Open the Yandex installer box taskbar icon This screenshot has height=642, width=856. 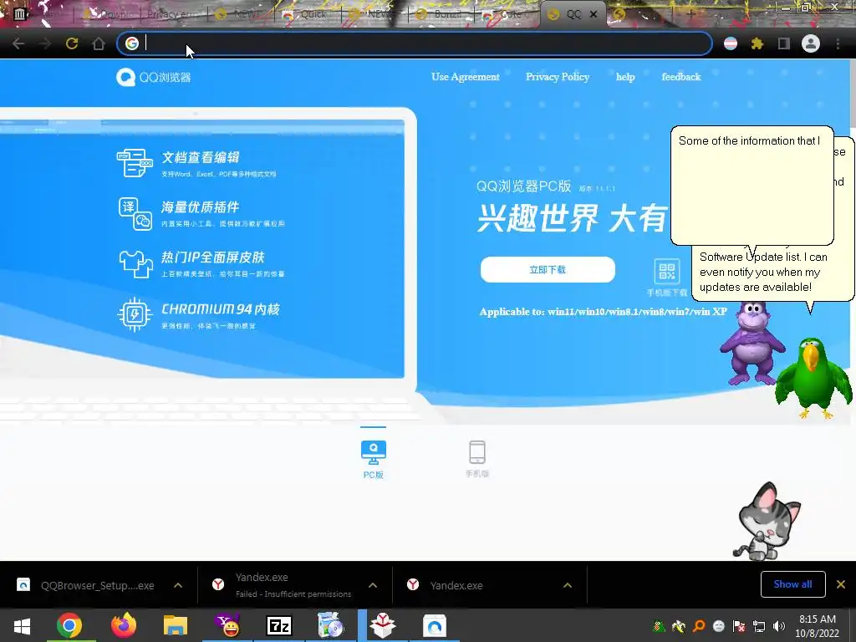[383, 625]
